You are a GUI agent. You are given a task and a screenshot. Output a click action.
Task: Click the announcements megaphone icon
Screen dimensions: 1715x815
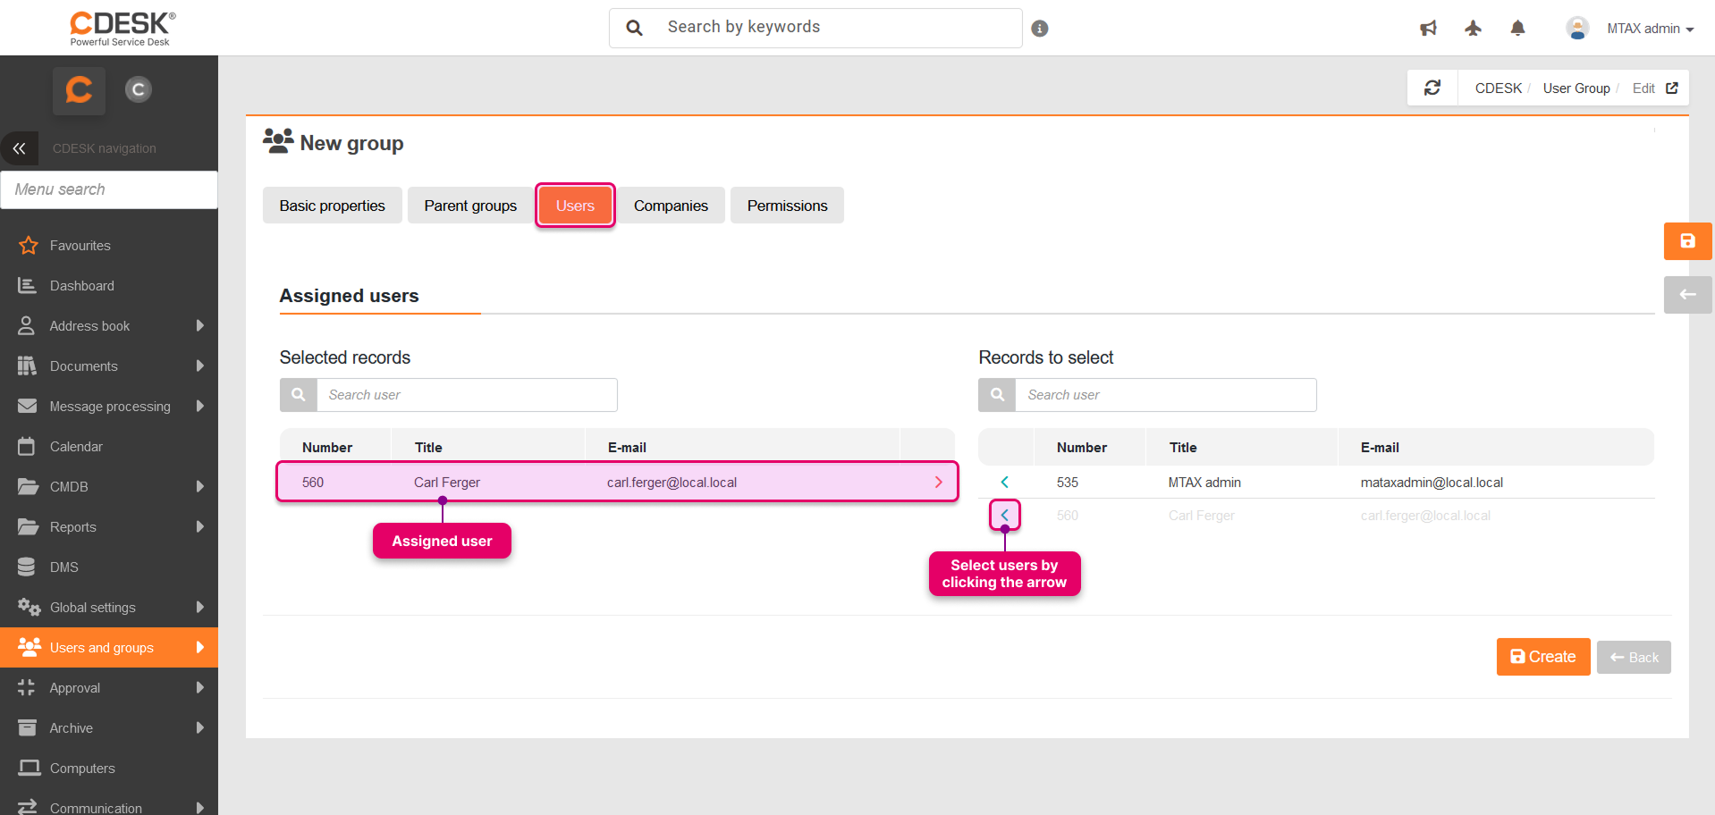[x=1428, y=29]
